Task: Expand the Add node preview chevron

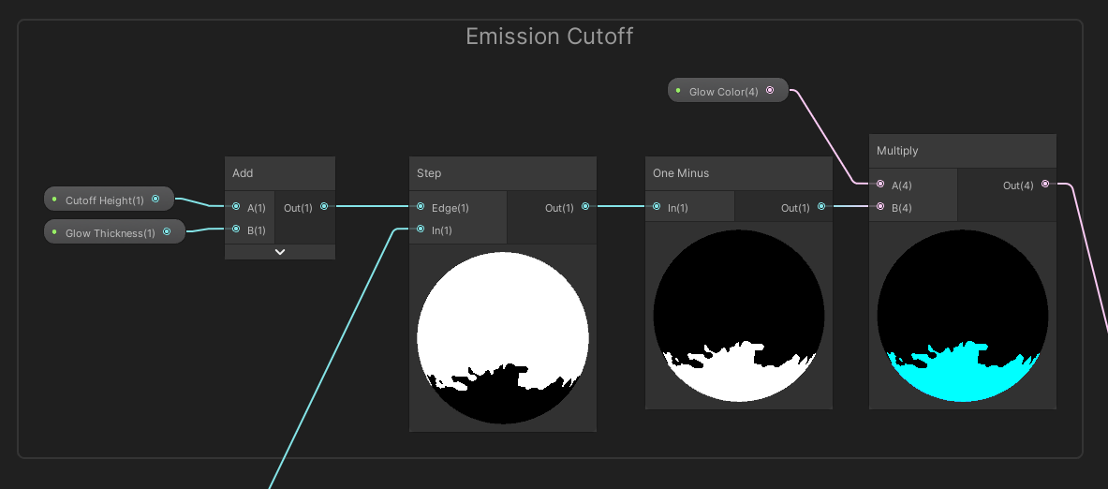Action: pyautogui.click(x=279, y=252)
